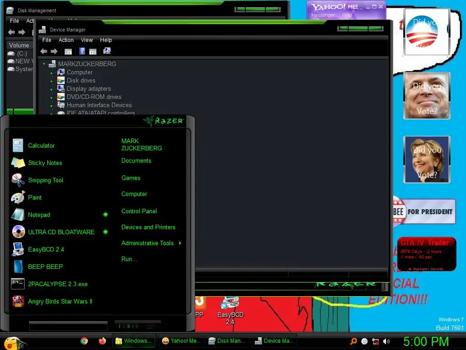This screenshot has width=466, height=350.
Task: Open File menu in Disk Management
Action: tap(14, 21)
